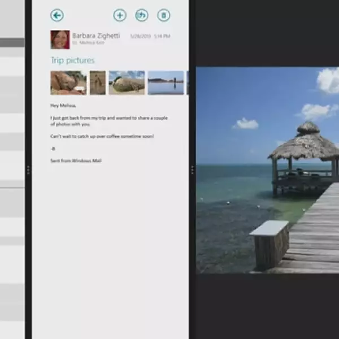Viewport: 339px width, 339px height.
Task: Open the fourth attached seascape thumbnail
Action: click(166, 82)
